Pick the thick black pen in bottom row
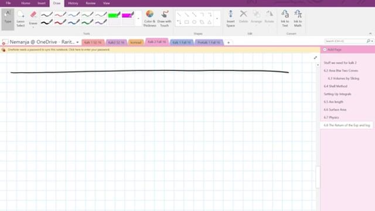Viewport: 375px width, 211px height. point(47,22)
